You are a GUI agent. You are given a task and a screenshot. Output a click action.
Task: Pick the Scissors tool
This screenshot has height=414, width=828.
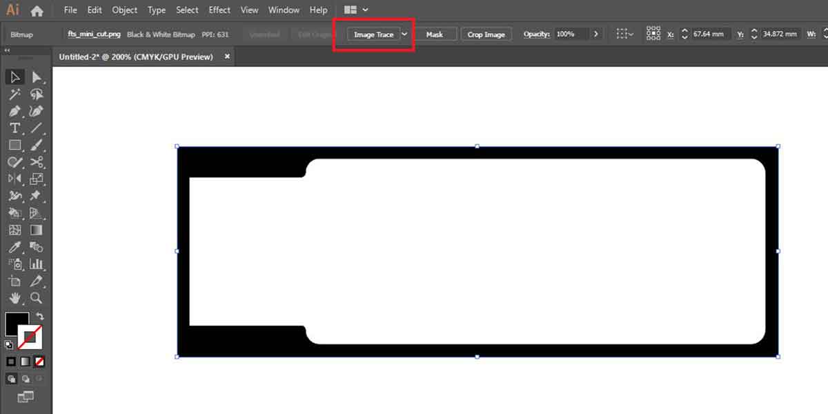37,162
